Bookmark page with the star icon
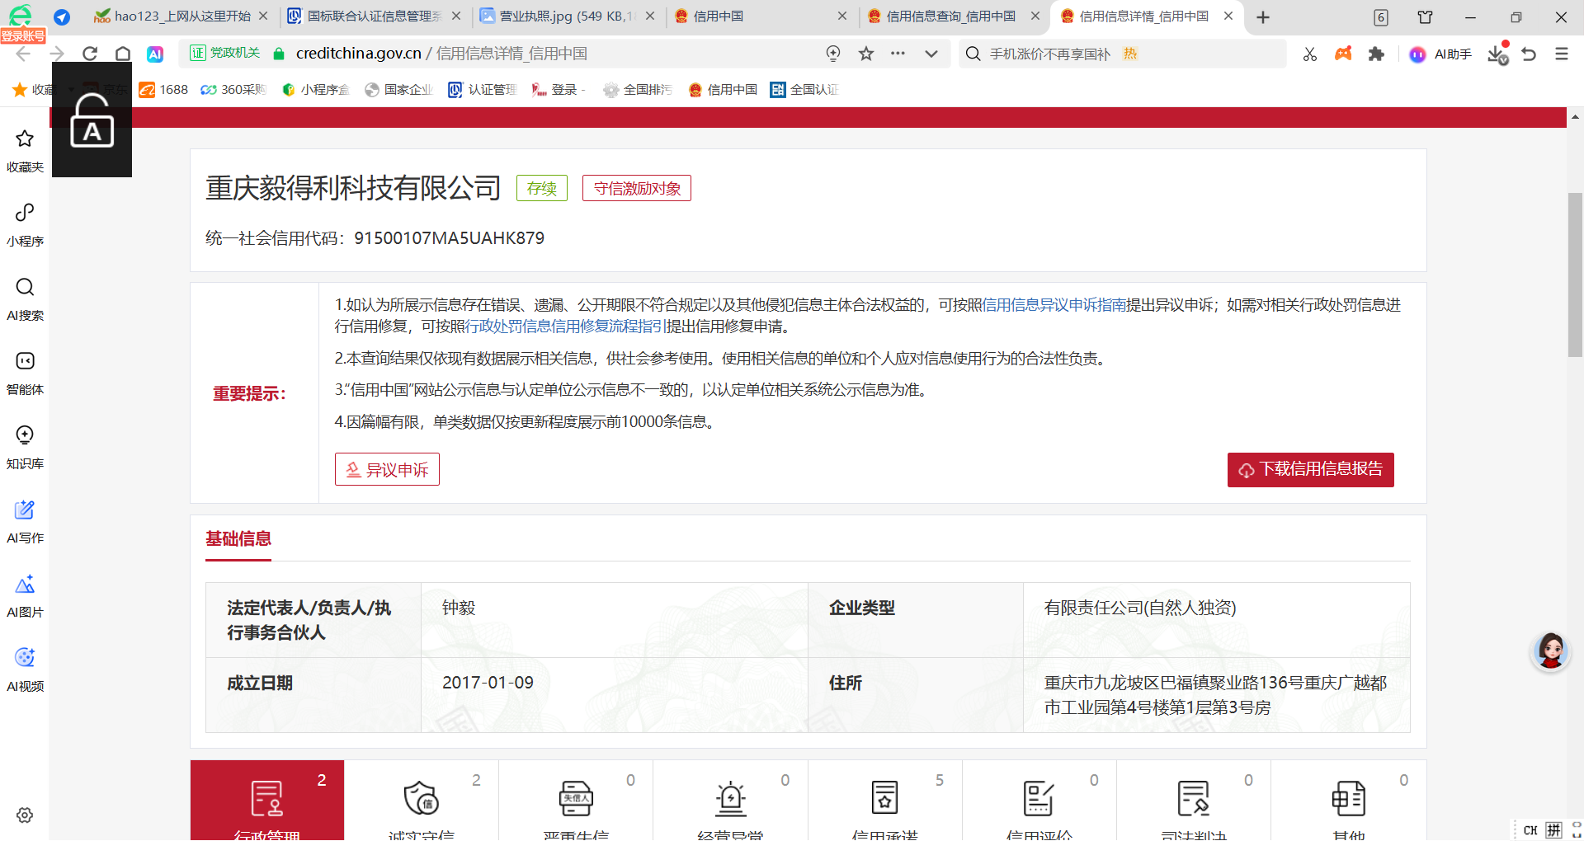This screenshot has width=1584, height=841. (865, 54)
